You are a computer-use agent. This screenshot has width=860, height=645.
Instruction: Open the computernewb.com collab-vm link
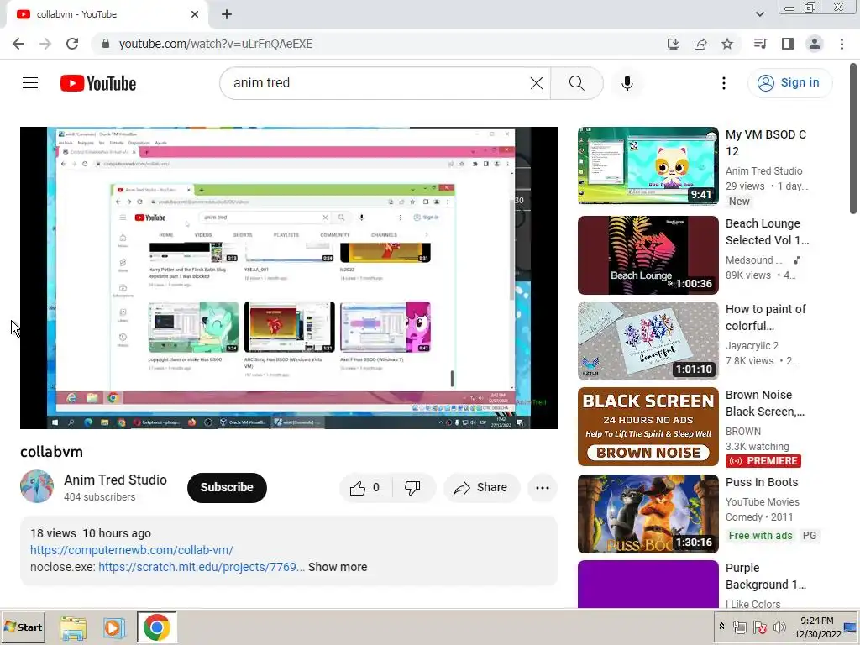point(132,550)
